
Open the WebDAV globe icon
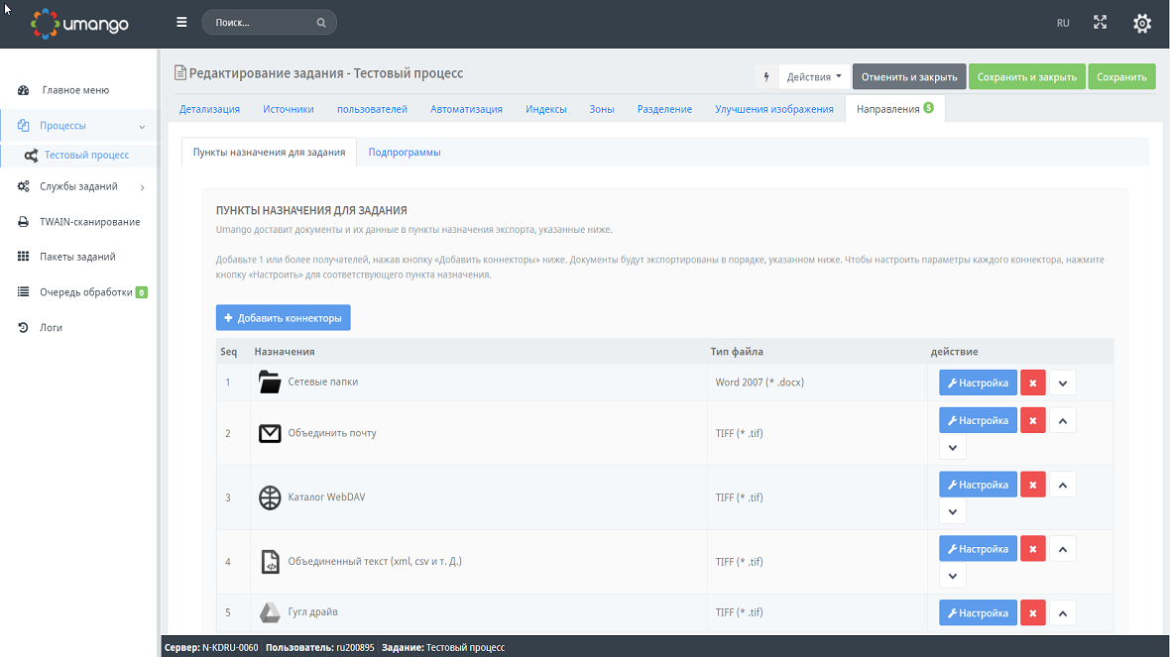[269, 496]
